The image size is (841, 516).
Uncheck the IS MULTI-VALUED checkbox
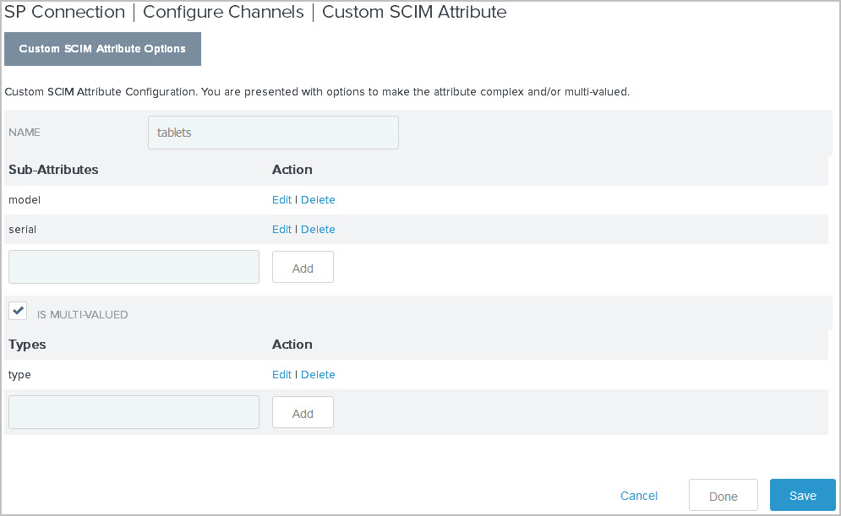tap(17, 310)
